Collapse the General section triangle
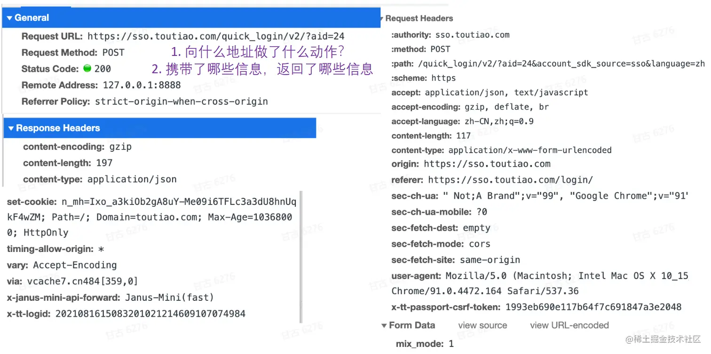This screenshot has width=711, height=354. 10,18
